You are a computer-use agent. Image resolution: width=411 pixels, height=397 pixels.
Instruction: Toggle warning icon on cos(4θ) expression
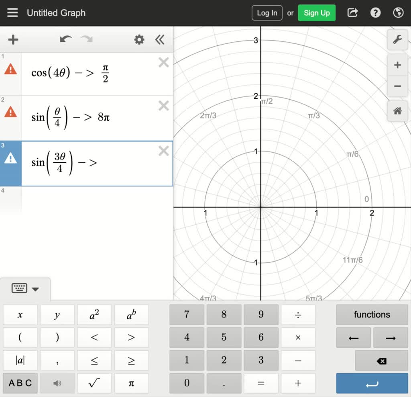(10, 70)
